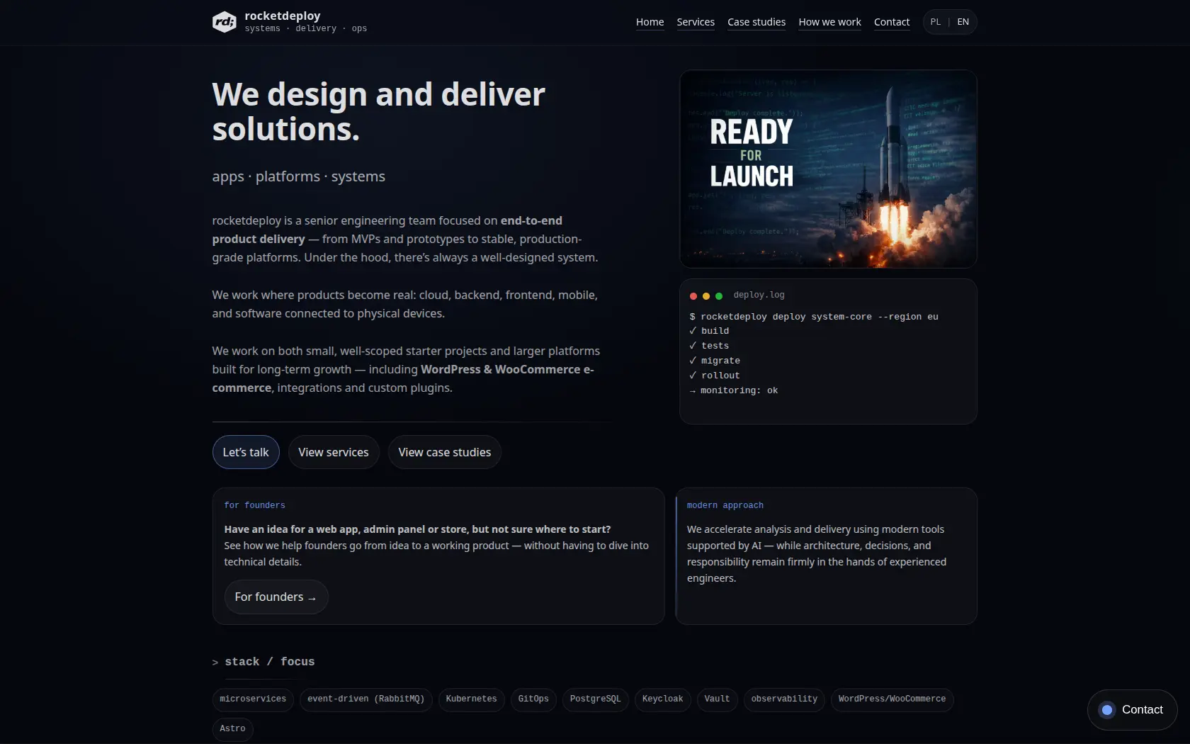Open the How we work page

tap(829, 22)
